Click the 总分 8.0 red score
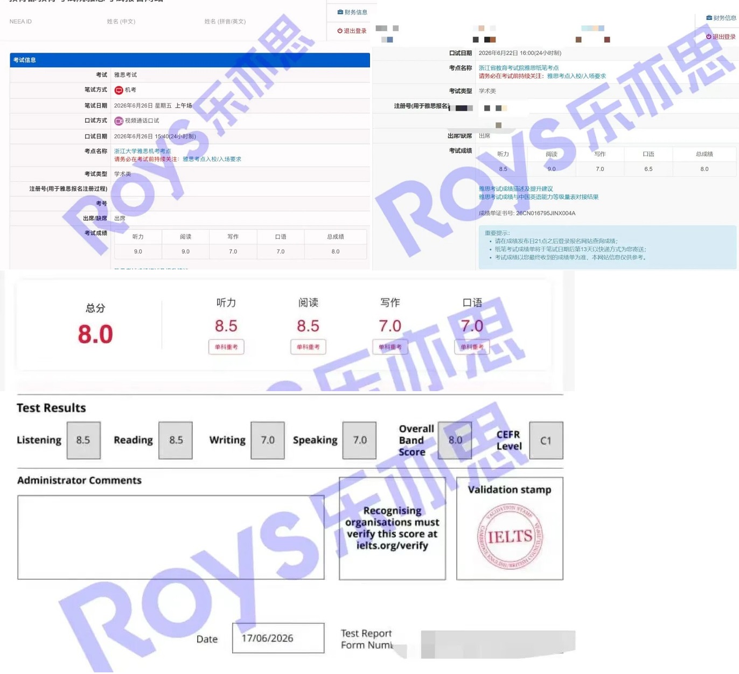 (95, 334)
